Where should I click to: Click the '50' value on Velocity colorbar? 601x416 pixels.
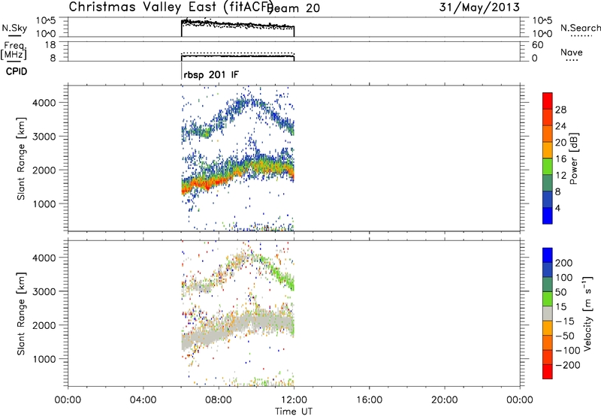point(561,292)
